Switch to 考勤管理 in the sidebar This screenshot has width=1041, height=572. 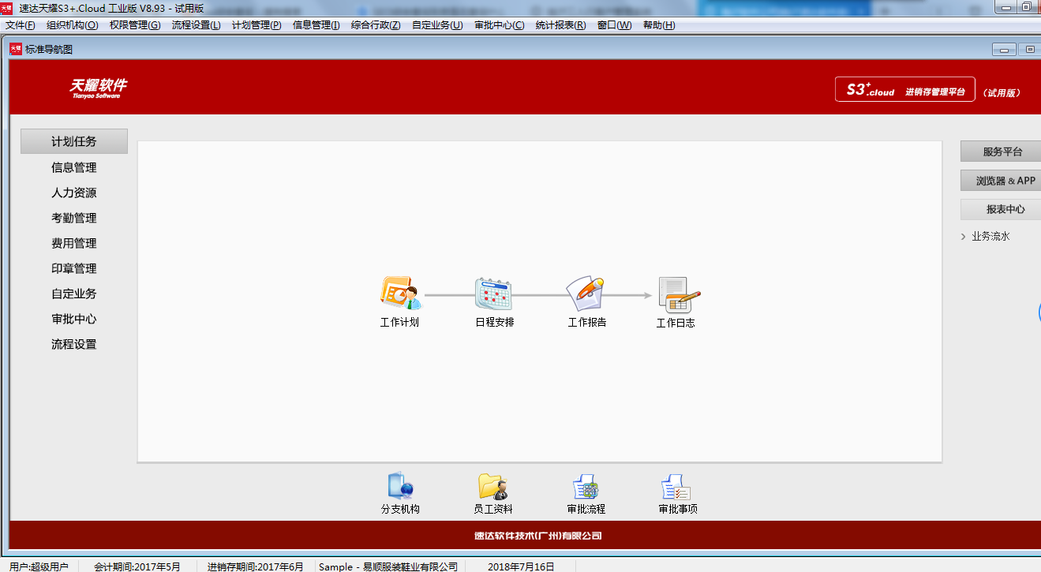74,218
